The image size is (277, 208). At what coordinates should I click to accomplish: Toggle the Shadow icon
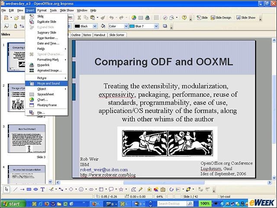[165, 26]
